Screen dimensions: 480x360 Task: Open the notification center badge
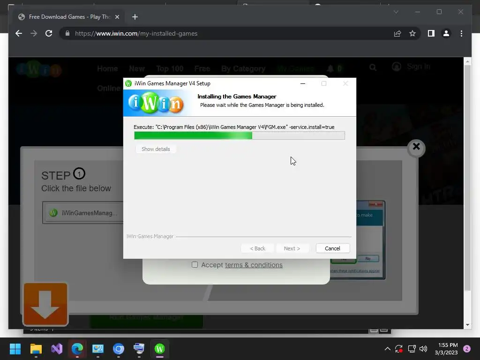467,349
